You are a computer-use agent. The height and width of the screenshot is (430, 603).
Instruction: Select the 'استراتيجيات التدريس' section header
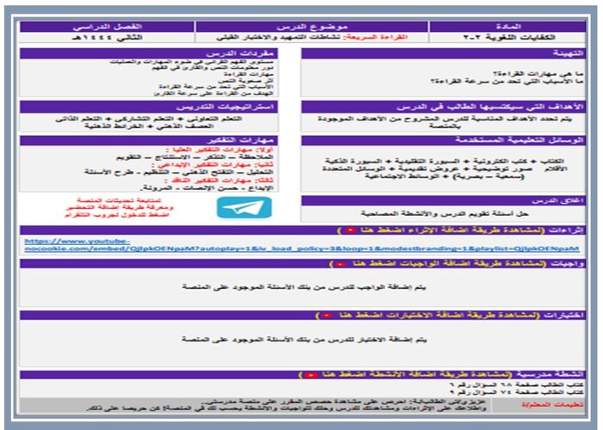point(149,107)
